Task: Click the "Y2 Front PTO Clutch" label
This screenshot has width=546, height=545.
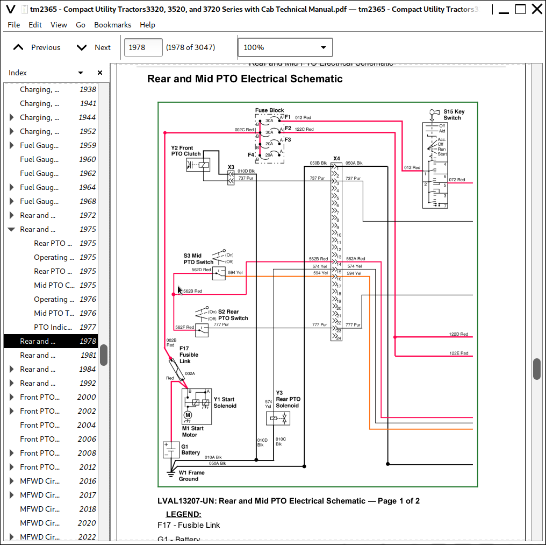Action: point(186,151)
